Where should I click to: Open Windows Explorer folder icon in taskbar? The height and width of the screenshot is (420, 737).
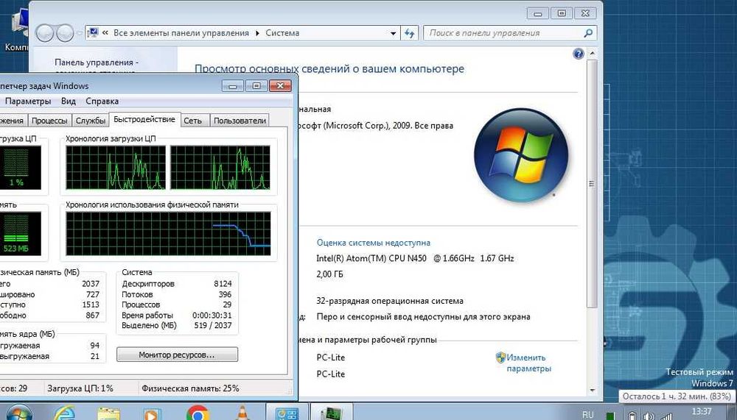(108, 415)
